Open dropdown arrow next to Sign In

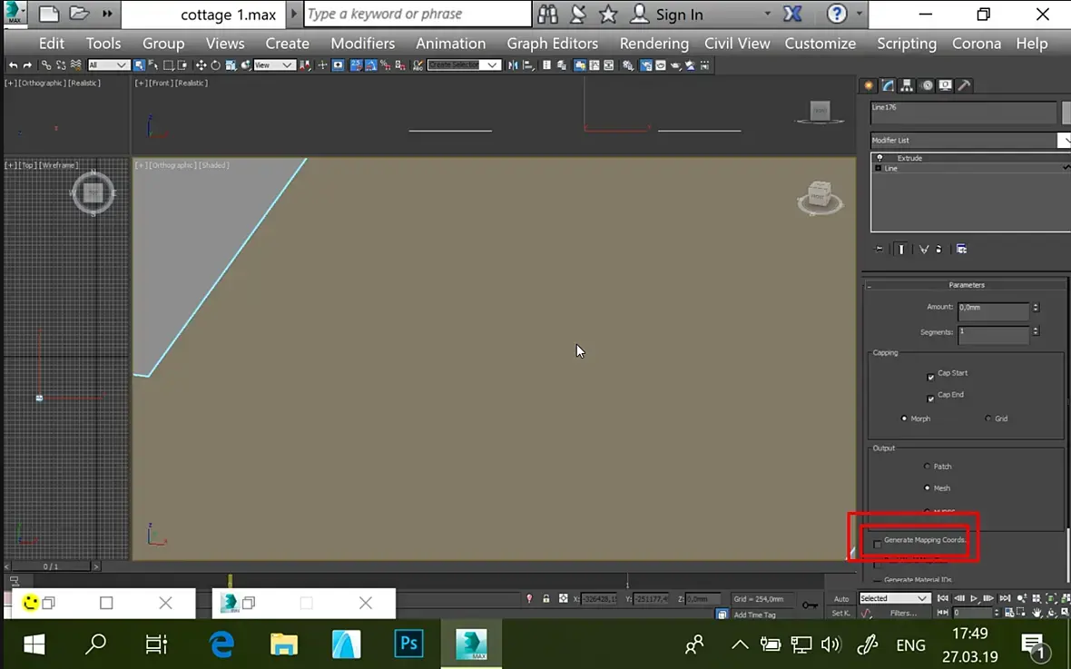tap(767, 15)
